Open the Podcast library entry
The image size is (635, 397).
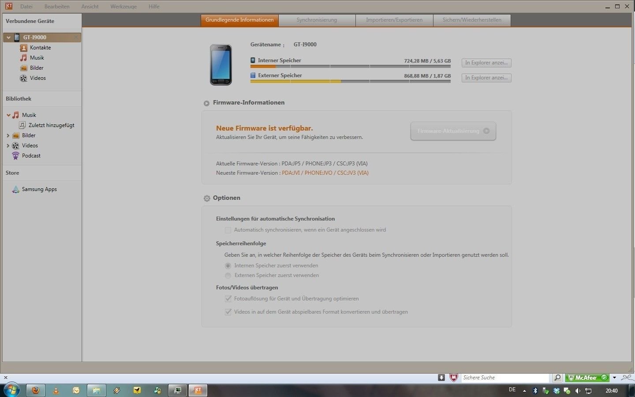31,156
